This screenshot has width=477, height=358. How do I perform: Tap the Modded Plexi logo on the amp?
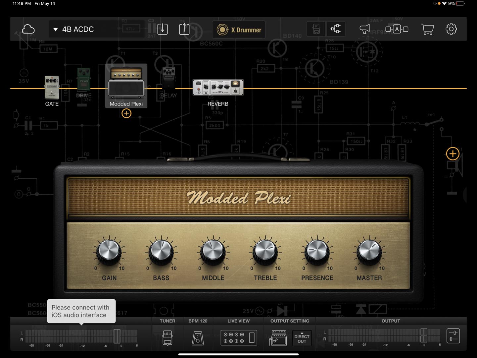point(239,198)
